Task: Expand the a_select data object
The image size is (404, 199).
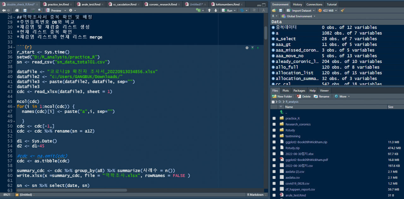Action: [x=273, y=39]
